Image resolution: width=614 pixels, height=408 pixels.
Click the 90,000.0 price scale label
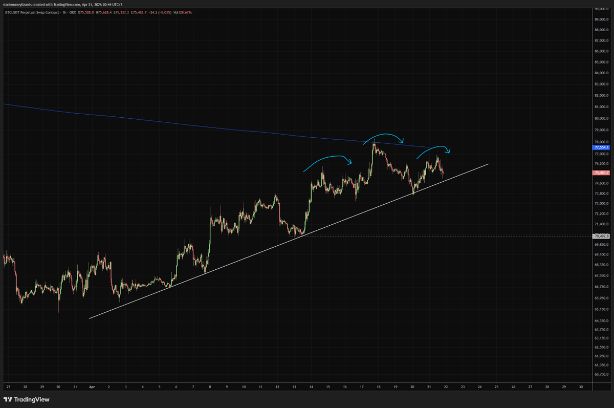coord(601,9)
